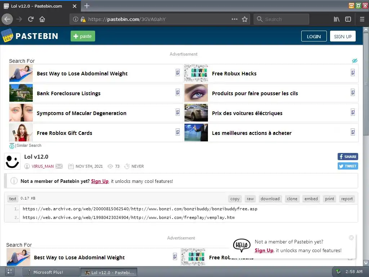Open the Library icon in toolbar
The width and height of the screenshot is (369, 277).
[337, 19]
